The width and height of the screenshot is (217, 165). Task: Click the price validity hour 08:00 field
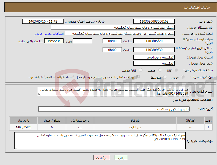point(112,50)
